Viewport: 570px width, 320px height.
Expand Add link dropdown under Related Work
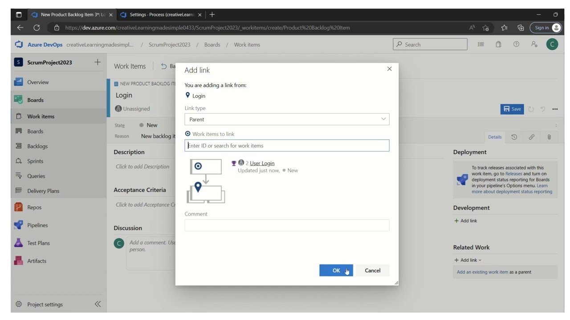468,260
